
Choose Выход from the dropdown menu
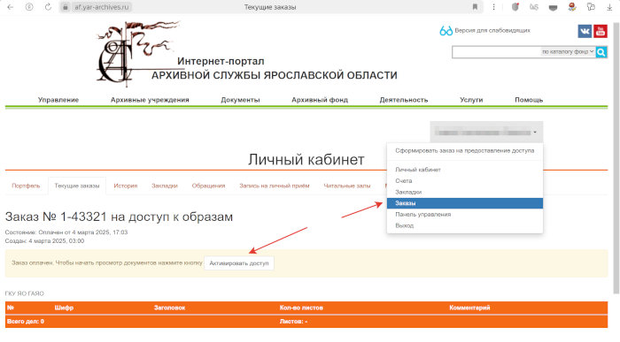pyautogui.click(x=405, y=225)
